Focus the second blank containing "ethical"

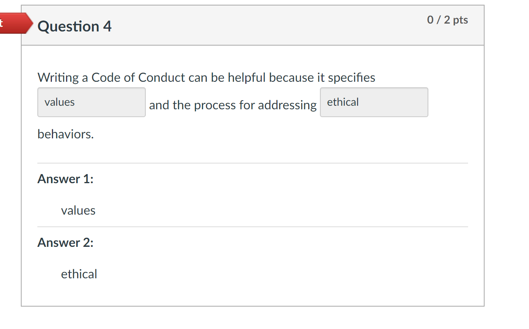coord(374,102)
